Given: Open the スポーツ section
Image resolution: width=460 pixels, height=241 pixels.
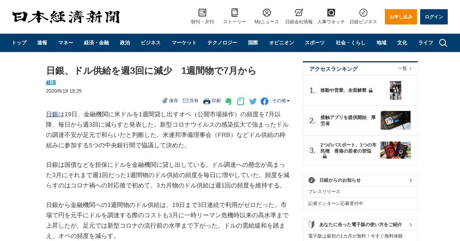Looking at the screenshot, I should [x=315, y=43].
